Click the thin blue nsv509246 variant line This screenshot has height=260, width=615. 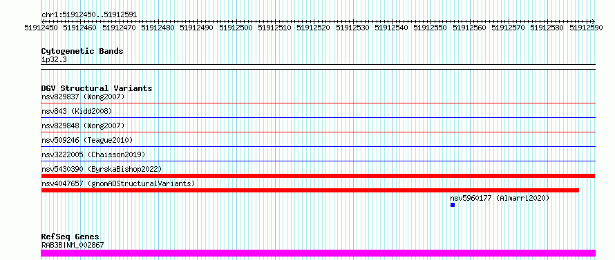pyautogui.click(x=318, y=147)
